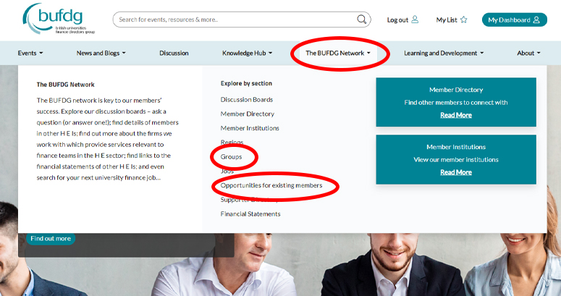The width and height of the screenshot is (561, 296).
Task: Click Read More under Member Directory
Action: (456, 115)
